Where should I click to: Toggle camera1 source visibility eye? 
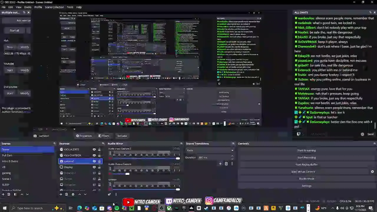pyautogui.click(x=94, y=161)
